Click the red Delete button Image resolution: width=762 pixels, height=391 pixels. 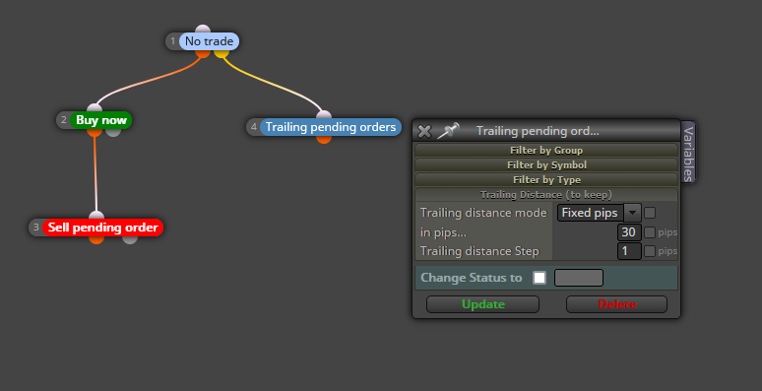coord(616,304)
